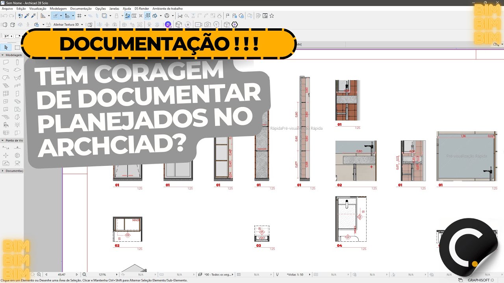Select the Morph tool
Image resolution: width=504 pixels, height=283 pixels.
coord(17,117)
